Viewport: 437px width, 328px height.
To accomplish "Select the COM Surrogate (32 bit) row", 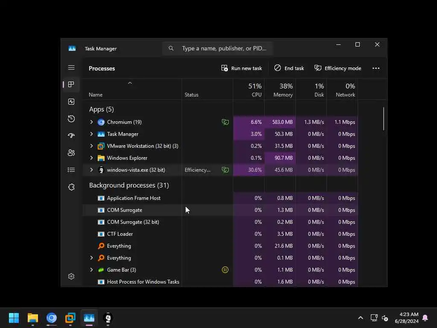I will (x=220, y=222).
